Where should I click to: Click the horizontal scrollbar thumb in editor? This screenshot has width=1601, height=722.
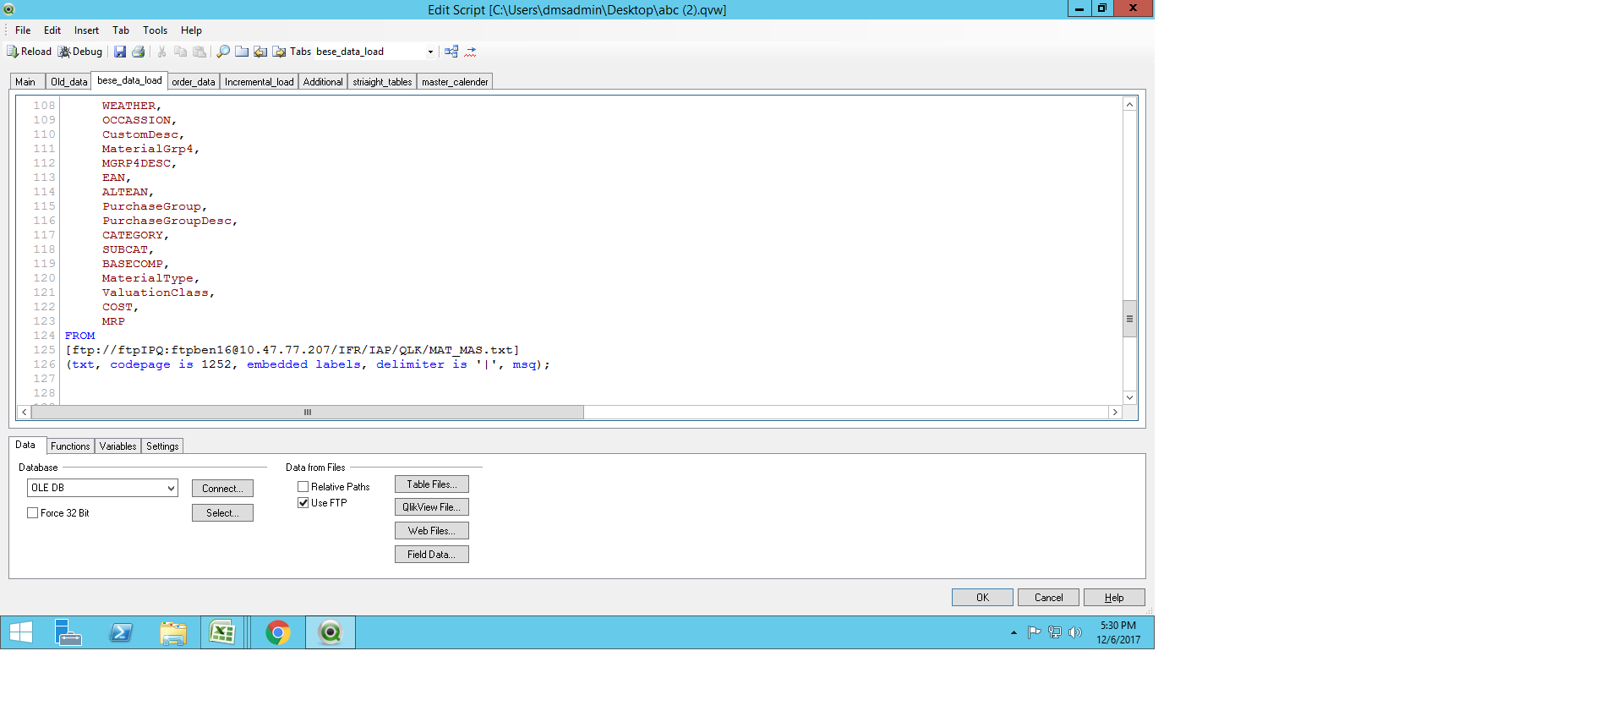click(308, 412)
